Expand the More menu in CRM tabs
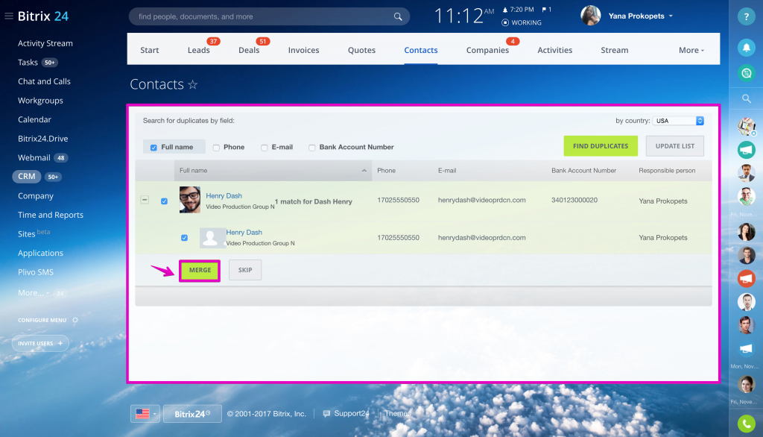Image resolution: width=763 pixels, height=437 pixels. (691, 50)
